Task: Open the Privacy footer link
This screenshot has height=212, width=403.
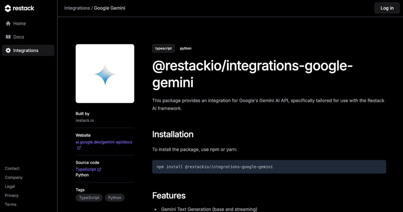Action: tap(12, 196)
